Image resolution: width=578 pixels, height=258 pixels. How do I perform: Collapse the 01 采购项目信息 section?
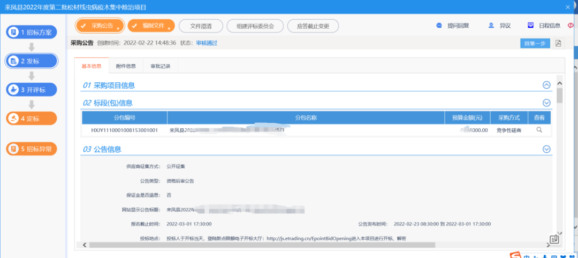pyautogui.click(x=546, y=85)
